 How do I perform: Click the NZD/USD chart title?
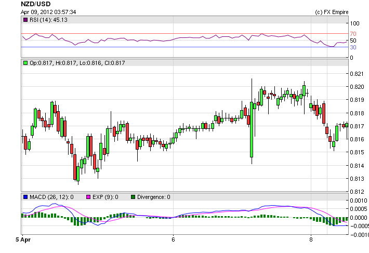35,4
